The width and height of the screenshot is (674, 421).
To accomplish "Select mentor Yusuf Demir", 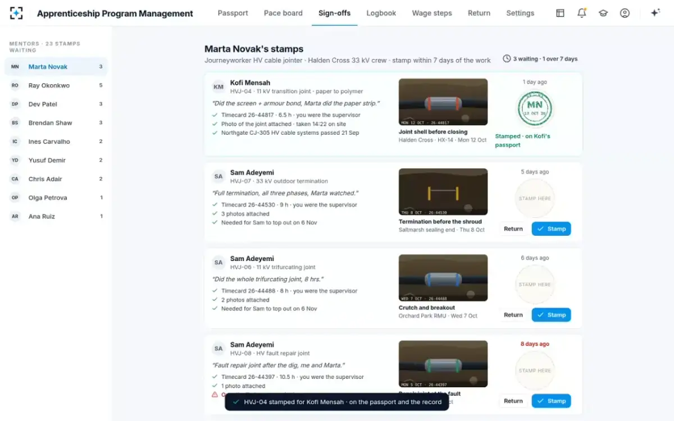I will (x=56, y=160).
